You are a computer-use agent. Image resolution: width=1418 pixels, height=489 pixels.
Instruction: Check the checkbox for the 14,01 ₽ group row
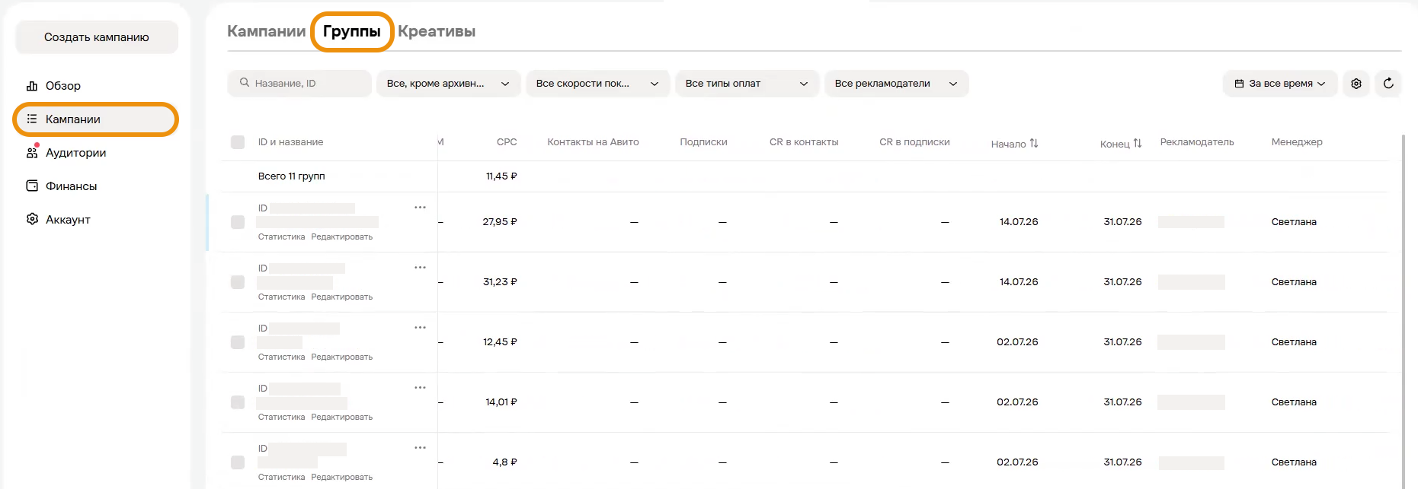(238, 402)
